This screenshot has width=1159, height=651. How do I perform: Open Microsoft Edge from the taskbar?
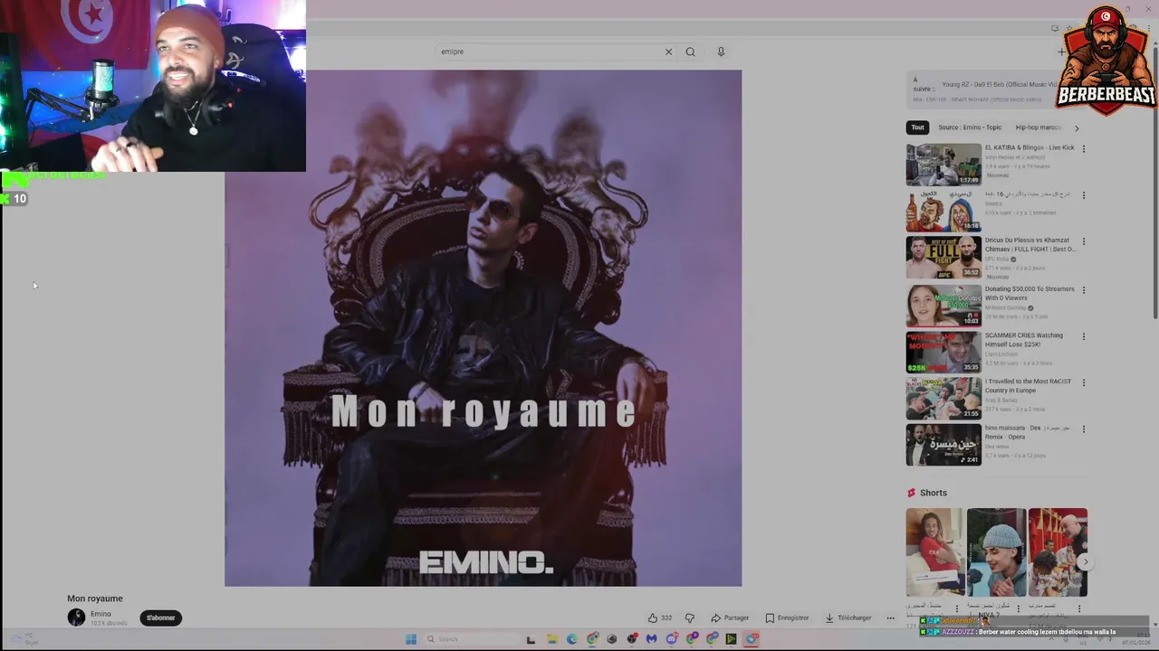571,639
